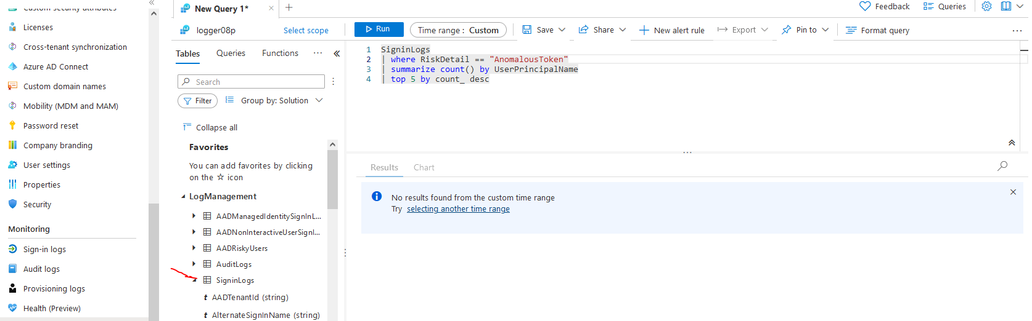The width and height of the screenshot is (1032, 321).
Task: Collapse the LogManagement group
Action: coord(183,197)
